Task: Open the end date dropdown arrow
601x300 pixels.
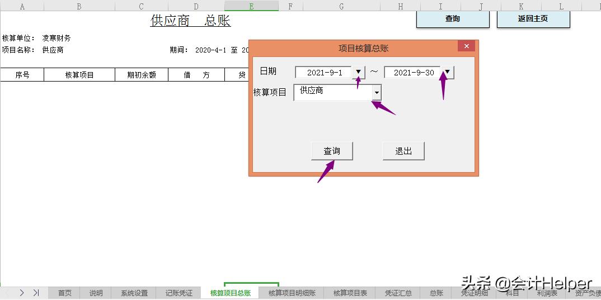Action: click(448, 72)
